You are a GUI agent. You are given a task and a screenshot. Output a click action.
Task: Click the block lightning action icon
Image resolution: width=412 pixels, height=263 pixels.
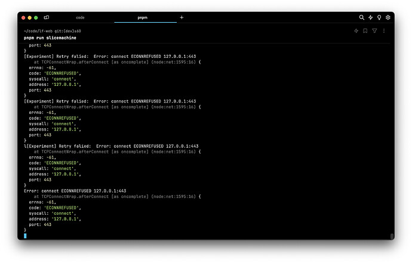[356, 31]
